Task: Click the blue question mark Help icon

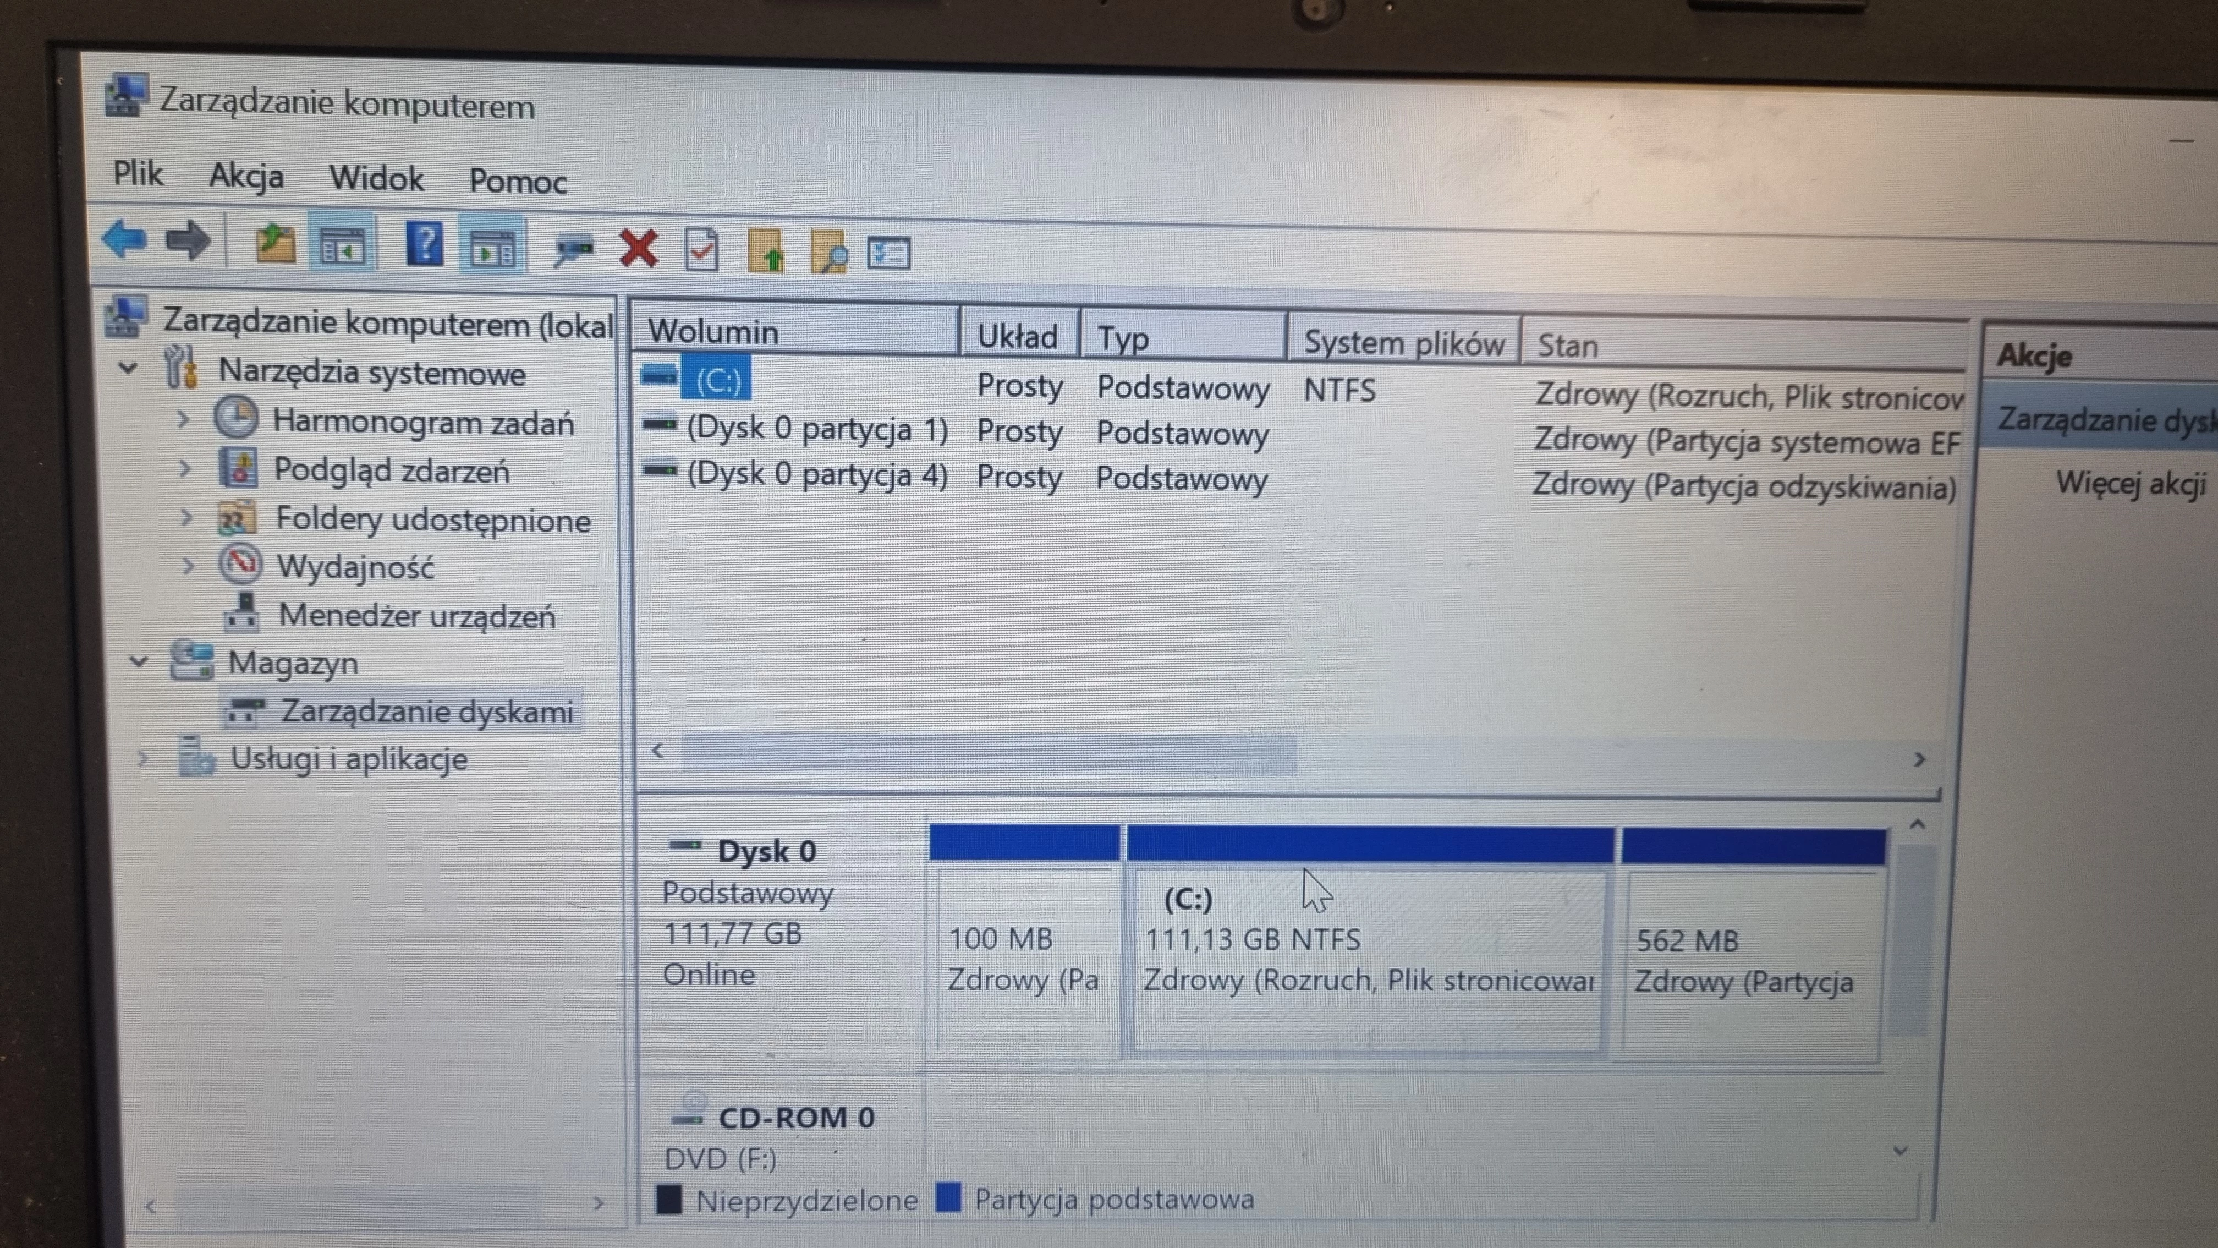Action: tap(425, 245)
